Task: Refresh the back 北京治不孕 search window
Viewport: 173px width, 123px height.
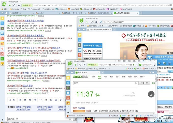Action: point(14,5)
